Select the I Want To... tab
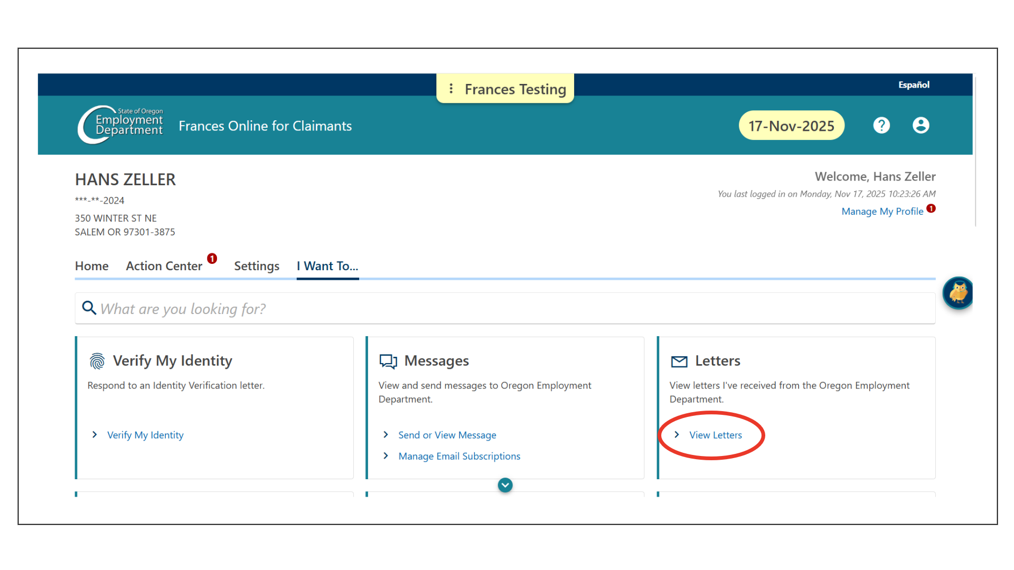Viewport: 1014px width, 570px height. click(x=327, y=266)
